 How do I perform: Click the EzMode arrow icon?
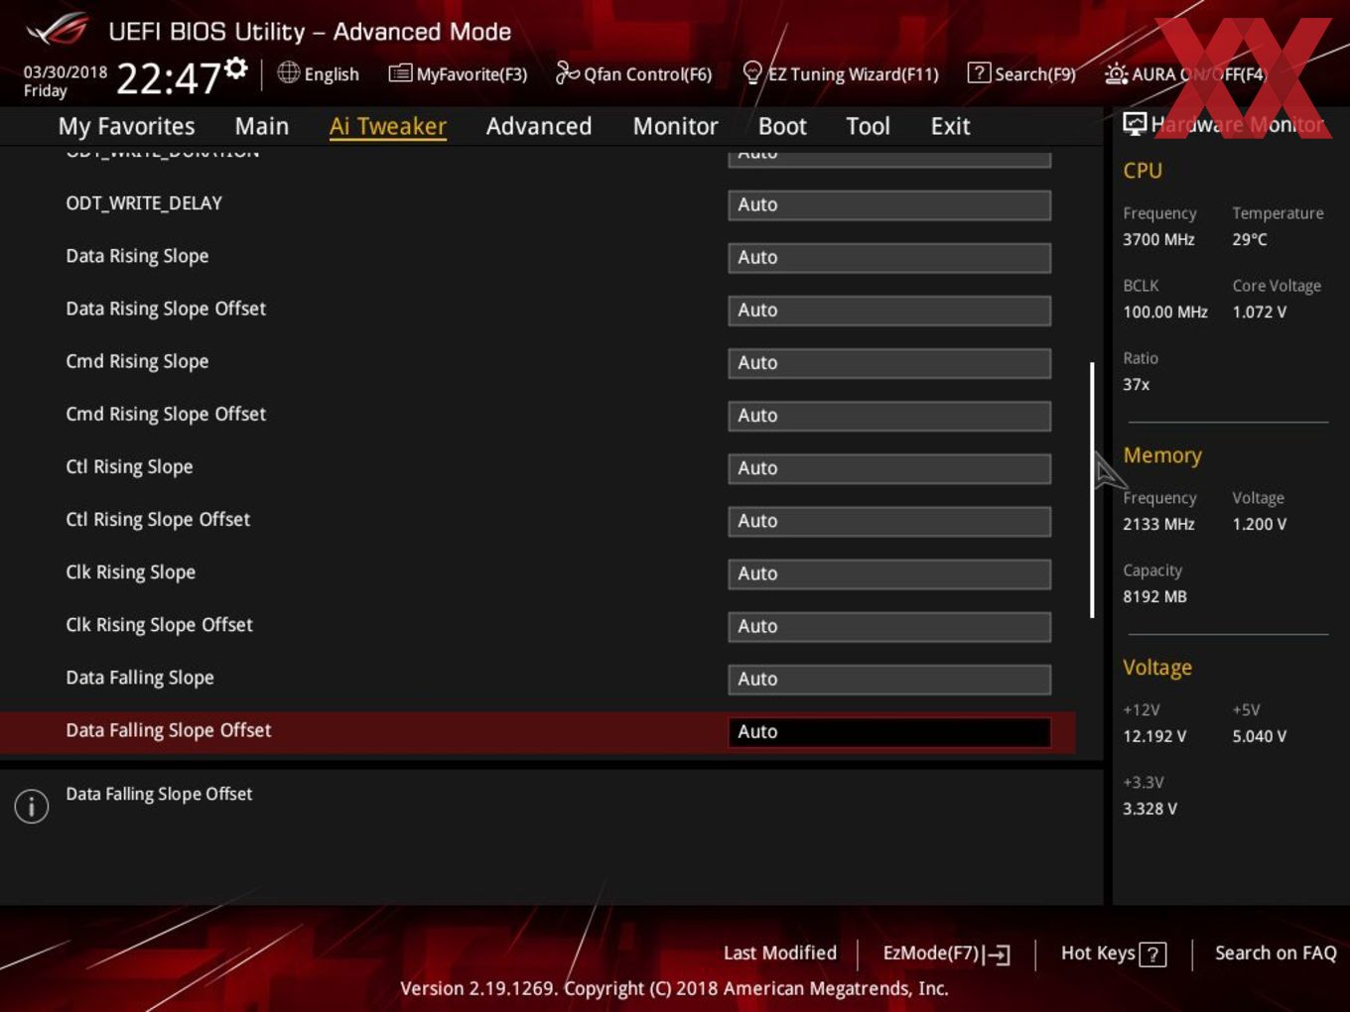click(x=999, y=954)
